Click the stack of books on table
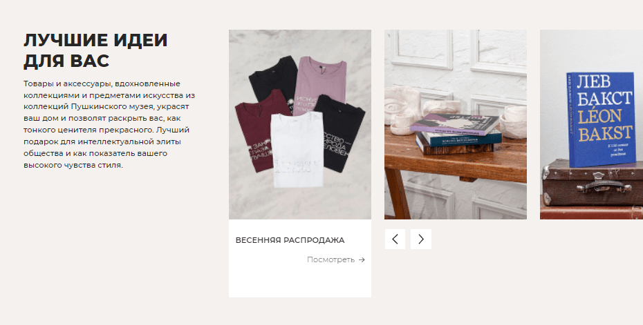The height and width of the screenshot is (325, 643). (x=457, y=133)
